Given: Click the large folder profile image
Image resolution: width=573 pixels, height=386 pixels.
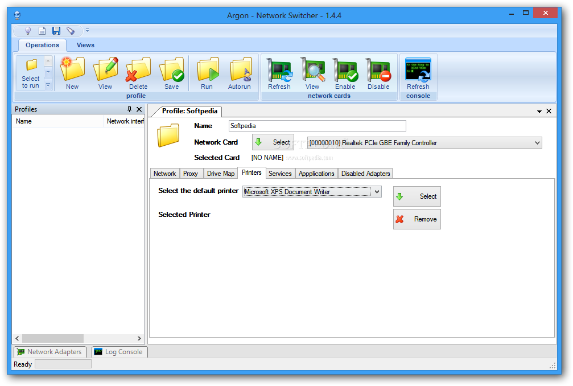Looking at the screenshot, I should point(168,135).
